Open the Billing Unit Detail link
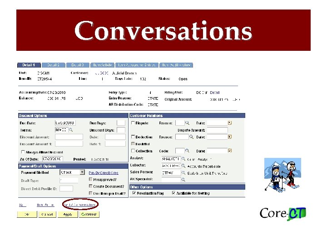 214,93
